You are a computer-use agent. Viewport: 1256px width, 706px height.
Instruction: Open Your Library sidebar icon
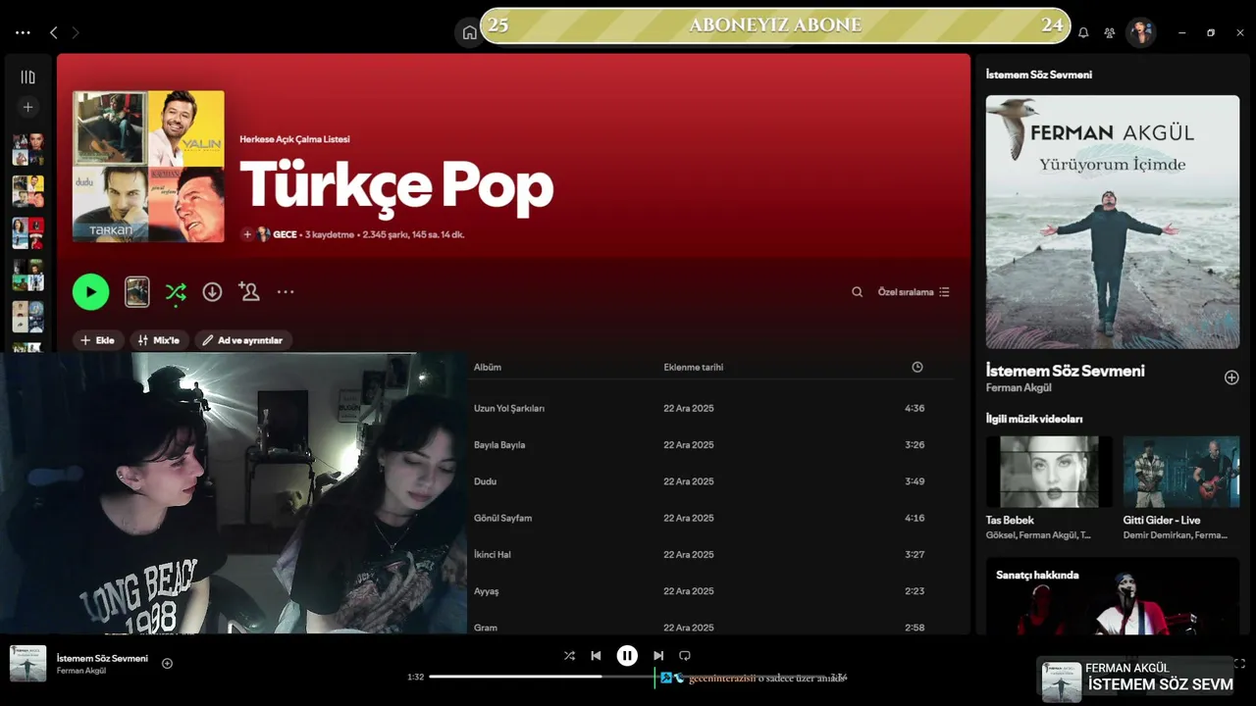[x=27, y=77]
